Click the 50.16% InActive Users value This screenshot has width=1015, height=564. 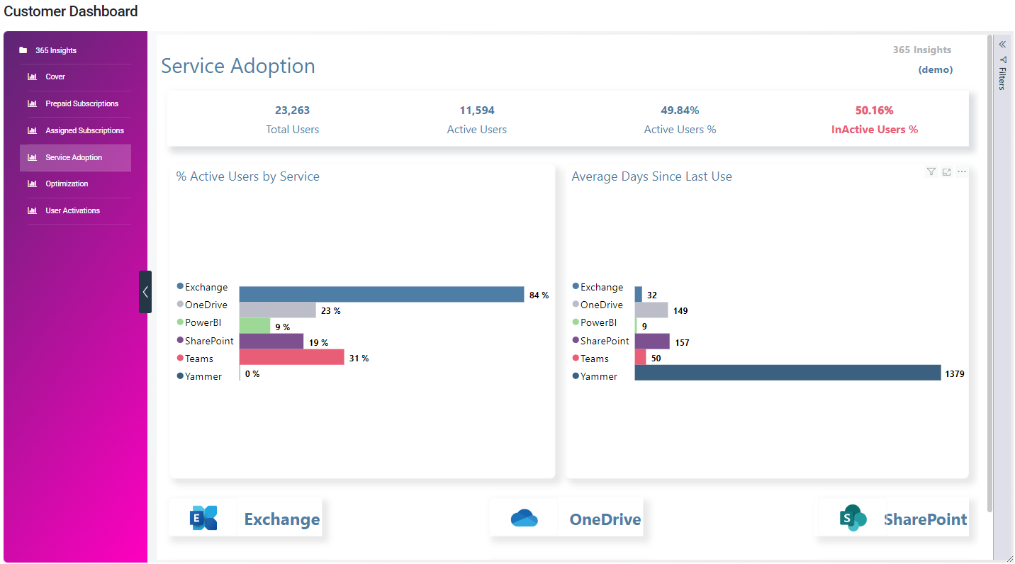[875, 111]
